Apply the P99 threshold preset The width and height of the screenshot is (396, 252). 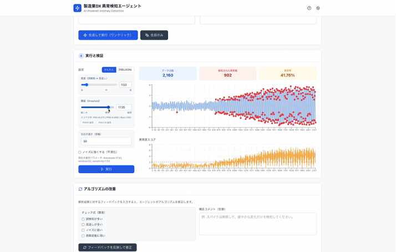89,122
